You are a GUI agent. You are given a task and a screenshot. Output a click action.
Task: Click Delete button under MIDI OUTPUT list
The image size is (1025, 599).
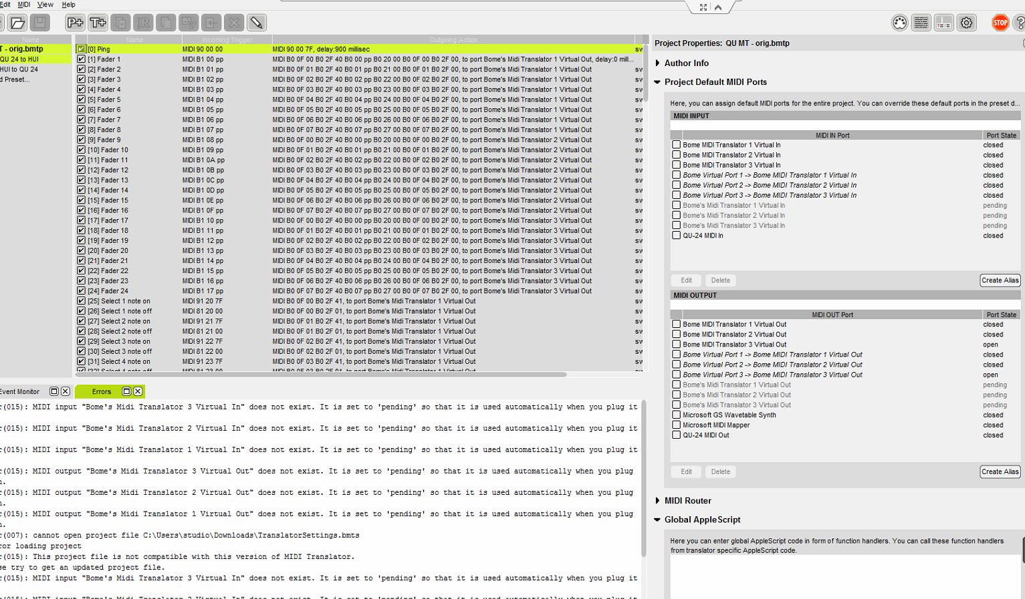721,471
